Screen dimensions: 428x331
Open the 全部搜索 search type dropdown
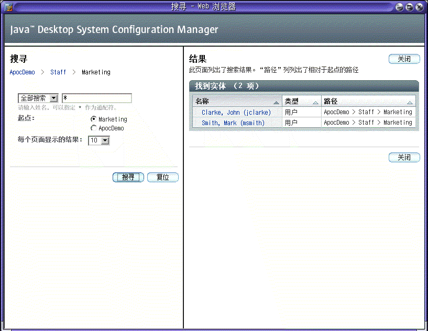[x=38, y=98]
